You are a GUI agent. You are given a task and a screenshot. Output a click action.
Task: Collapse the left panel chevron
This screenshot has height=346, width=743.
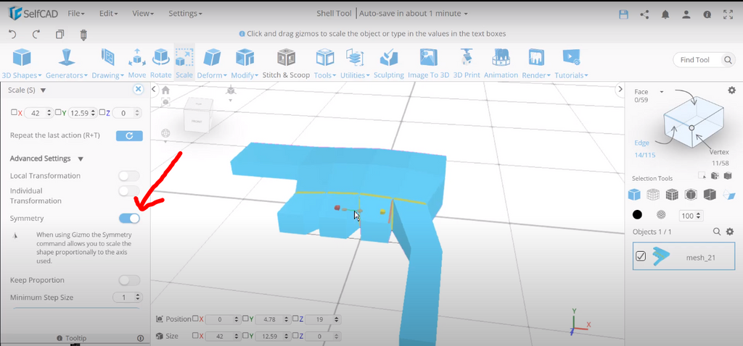[154, 89]
